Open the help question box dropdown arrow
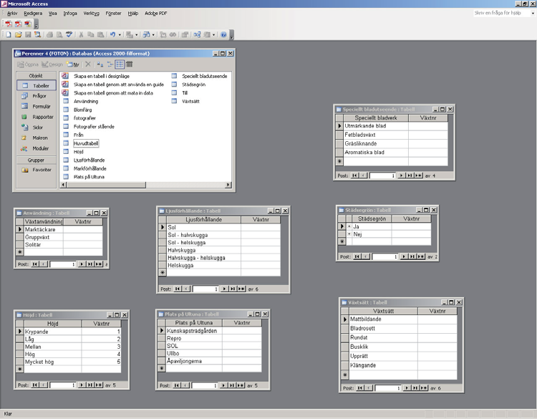Image resolution: width=537 pixels, height=419 pixels. click(533, 13)
